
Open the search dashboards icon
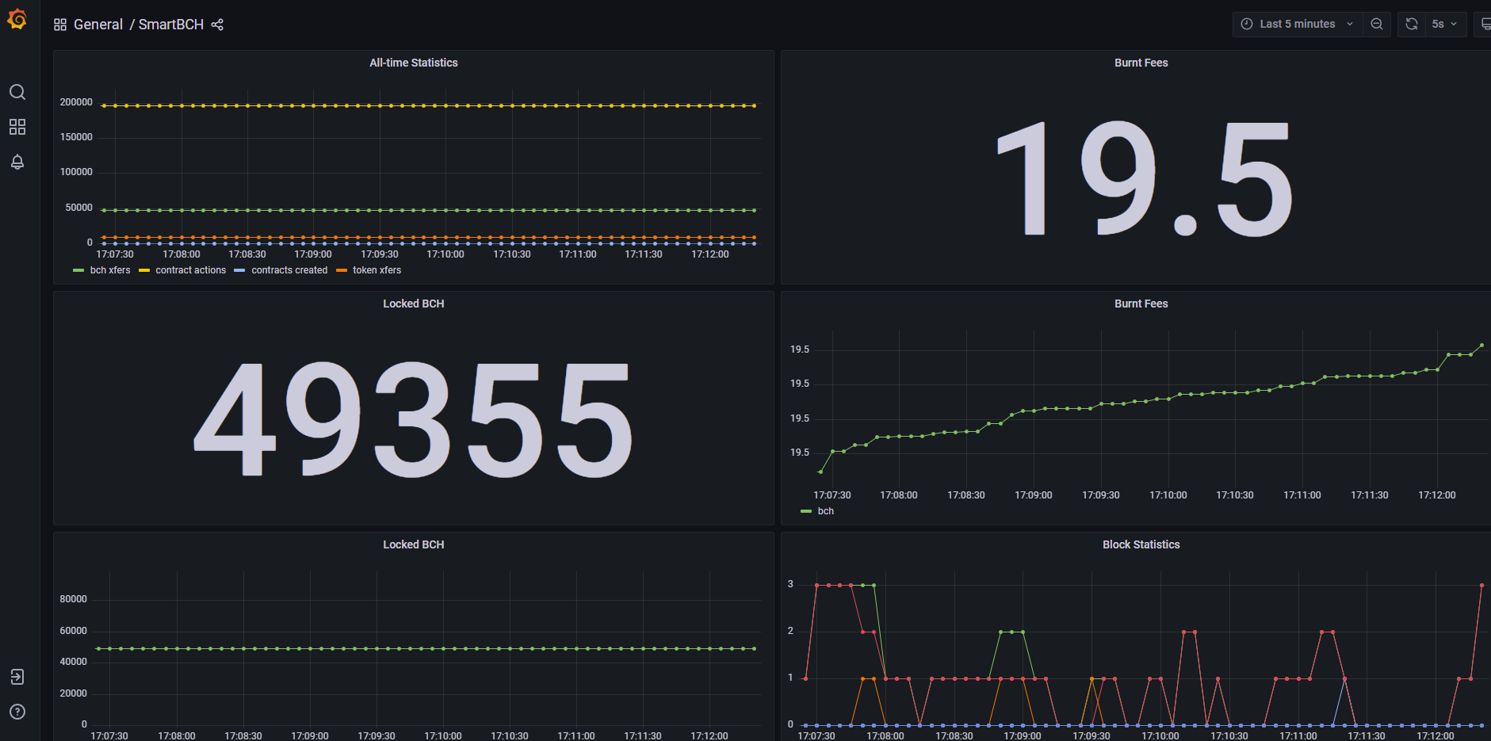pos(17,92)
